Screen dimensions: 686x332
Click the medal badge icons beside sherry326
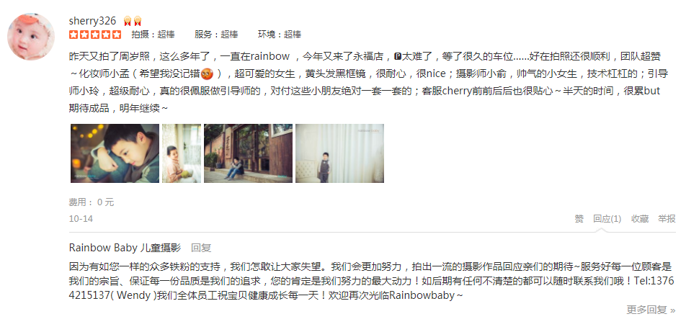pyautogui.click(x=133, y=21)
